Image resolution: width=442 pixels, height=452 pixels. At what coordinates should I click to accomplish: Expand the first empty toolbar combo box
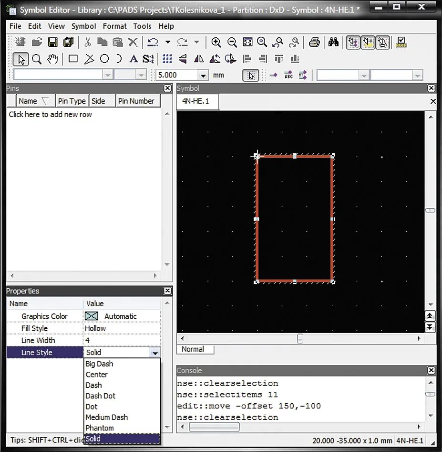[x=108, y=75]
